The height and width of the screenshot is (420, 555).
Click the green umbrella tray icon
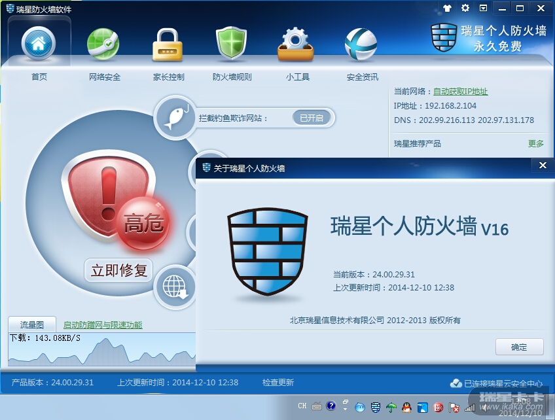391,408
